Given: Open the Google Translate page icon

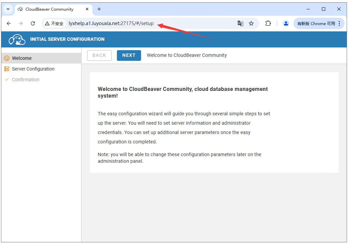Looking at the screenshot, I should click(x=240, y=23).
